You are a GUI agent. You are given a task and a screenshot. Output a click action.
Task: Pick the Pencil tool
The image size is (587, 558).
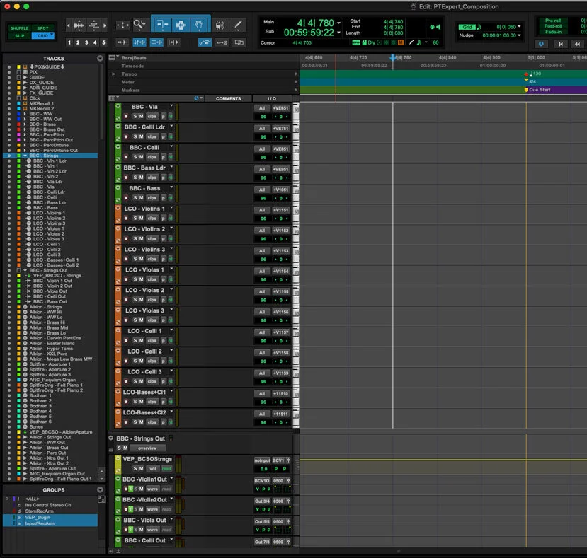point(238,23)
